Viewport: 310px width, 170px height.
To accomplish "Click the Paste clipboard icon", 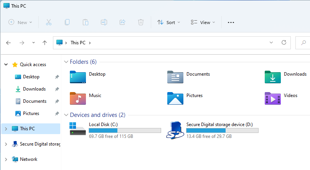I will point(86,22).
